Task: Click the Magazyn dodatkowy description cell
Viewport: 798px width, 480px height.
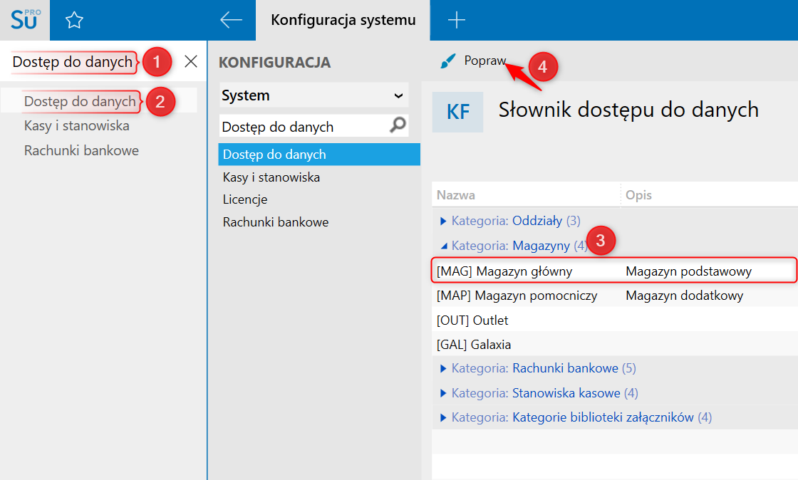Action: click(x=684, y=296)
